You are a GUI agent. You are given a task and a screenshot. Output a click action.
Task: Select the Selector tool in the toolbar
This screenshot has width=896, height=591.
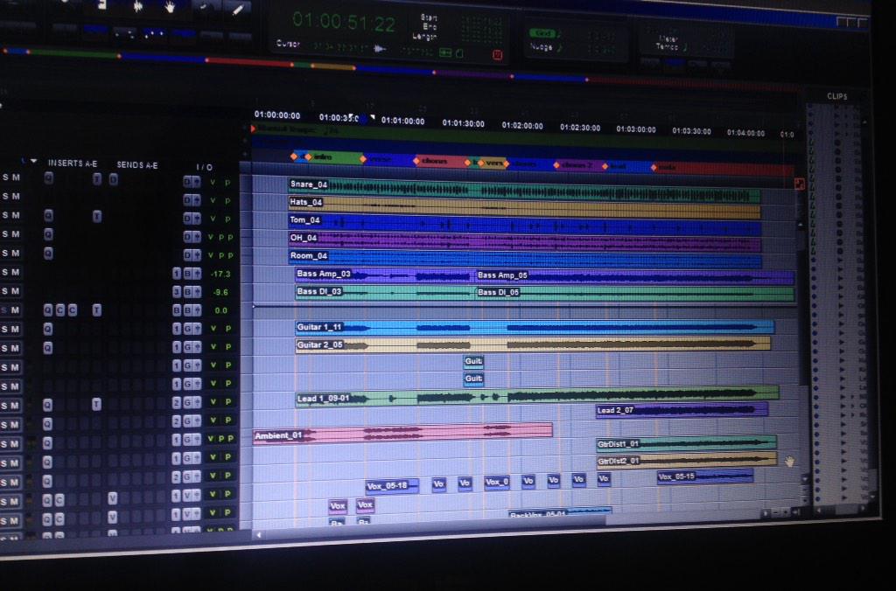(138, 7)
